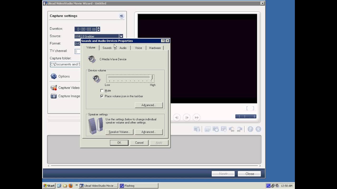Screen dimensions: 337x189
Task: Click the volume tray icon
Action: click(x=277, y=186)
